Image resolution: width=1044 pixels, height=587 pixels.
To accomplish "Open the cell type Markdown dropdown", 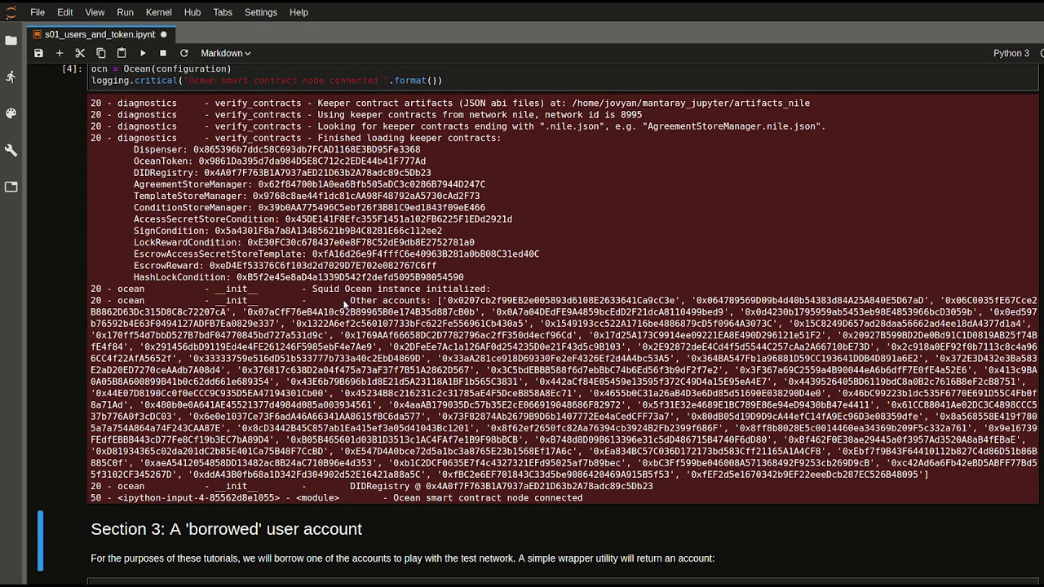I will 226,53.
